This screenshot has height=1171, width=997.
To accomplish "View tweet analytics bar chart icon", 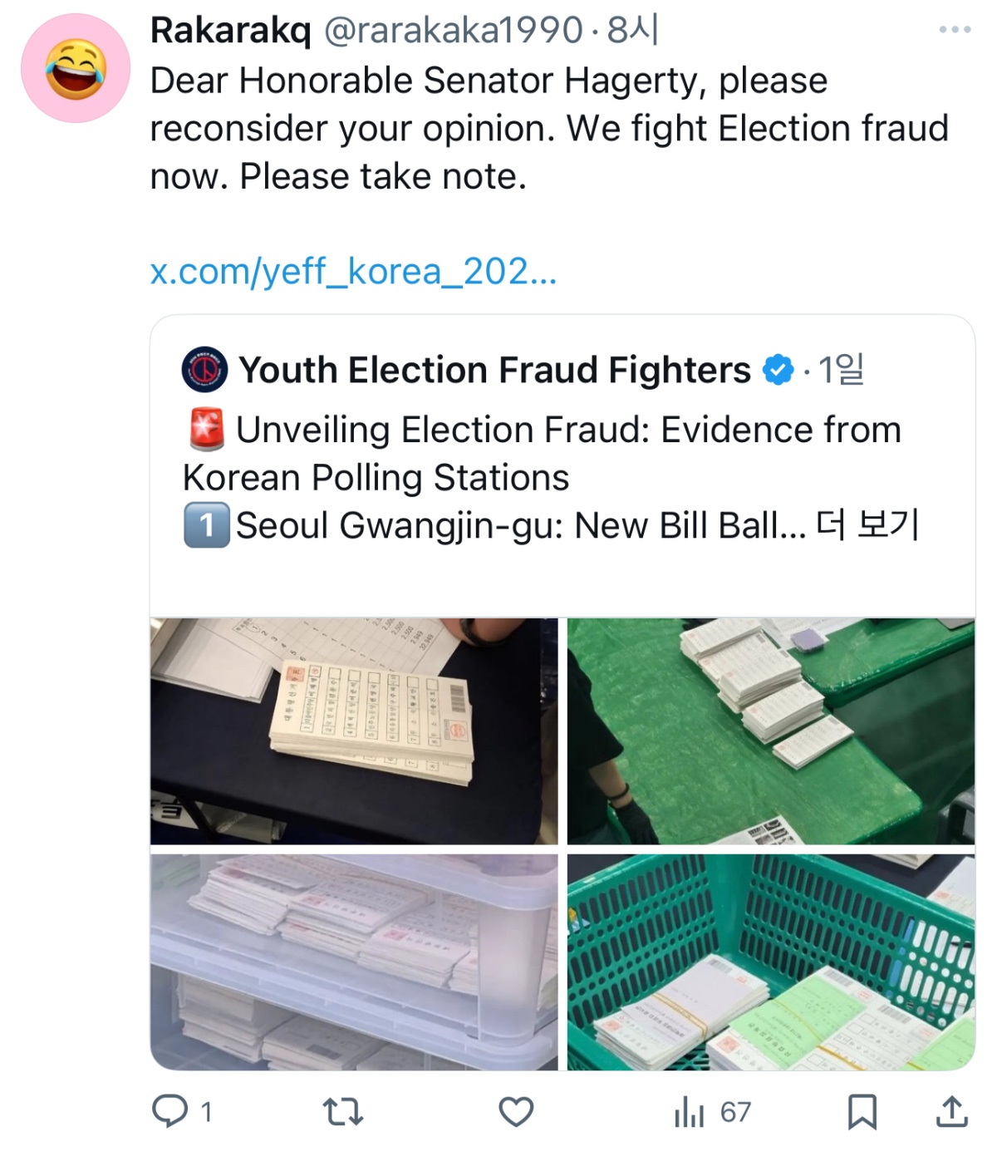I will pos(689,1111).
